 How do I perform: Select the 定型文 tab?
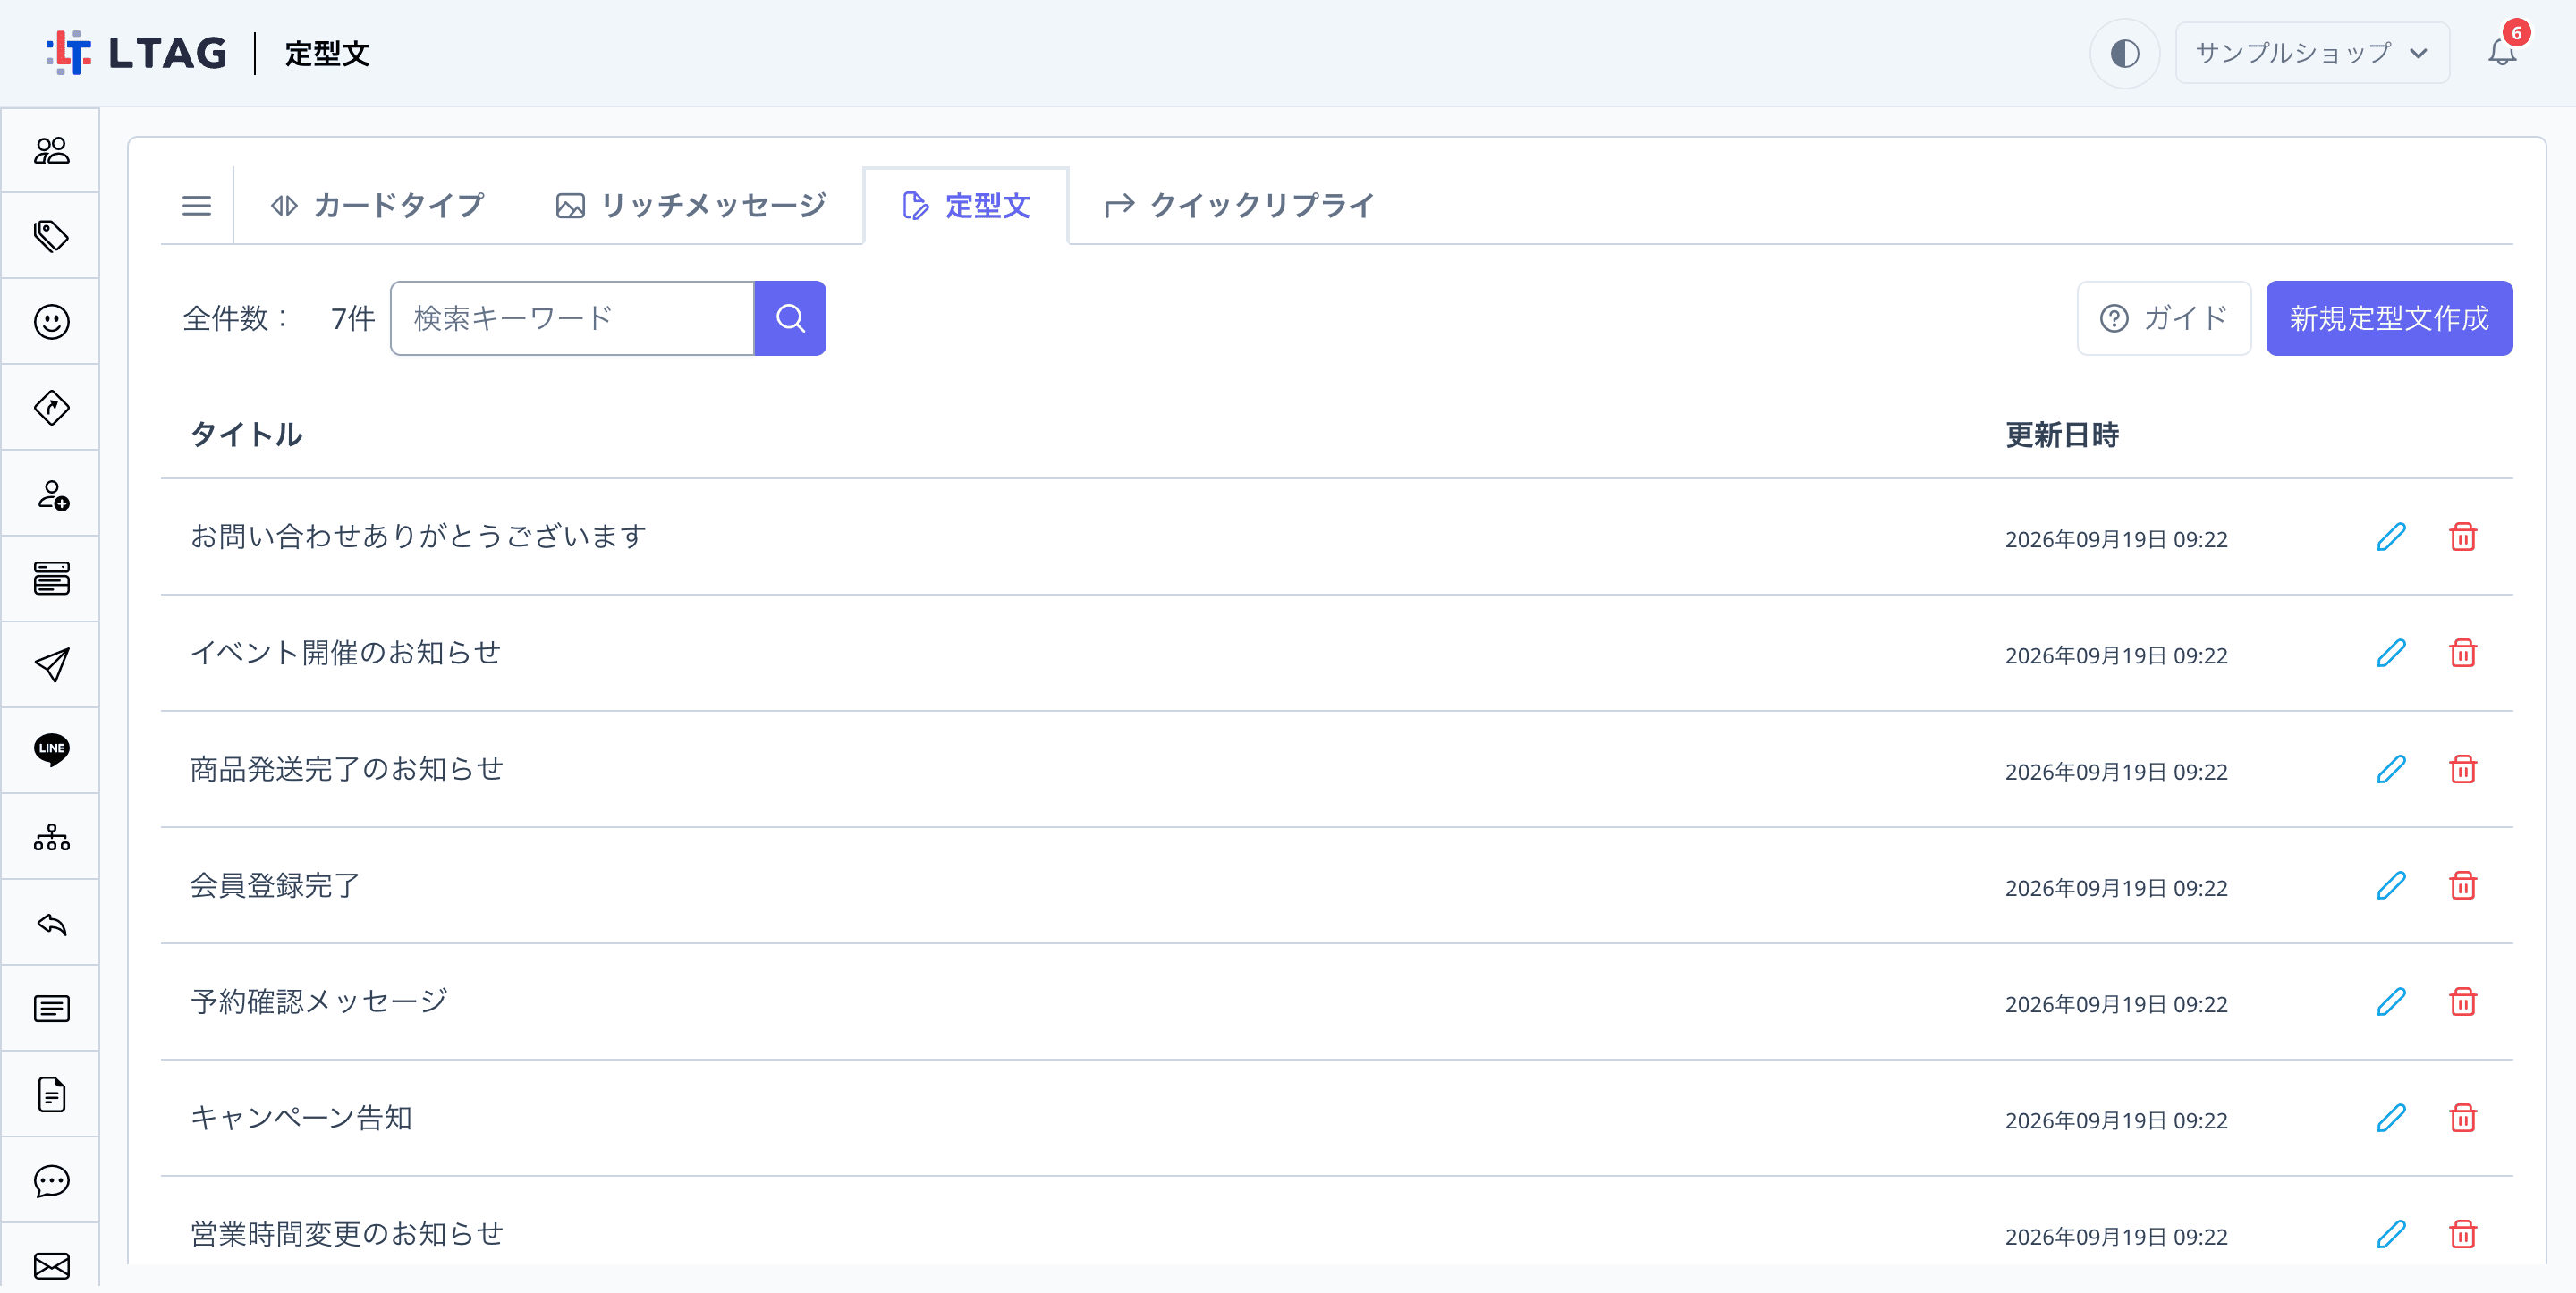(x=966, y=206)
